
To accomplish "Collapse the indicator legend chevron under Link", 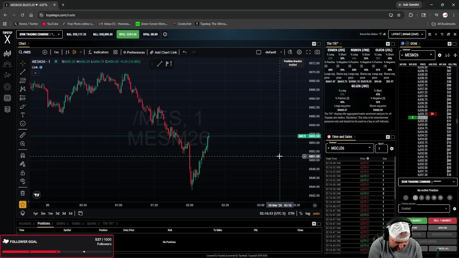I will tap(35, 73).
